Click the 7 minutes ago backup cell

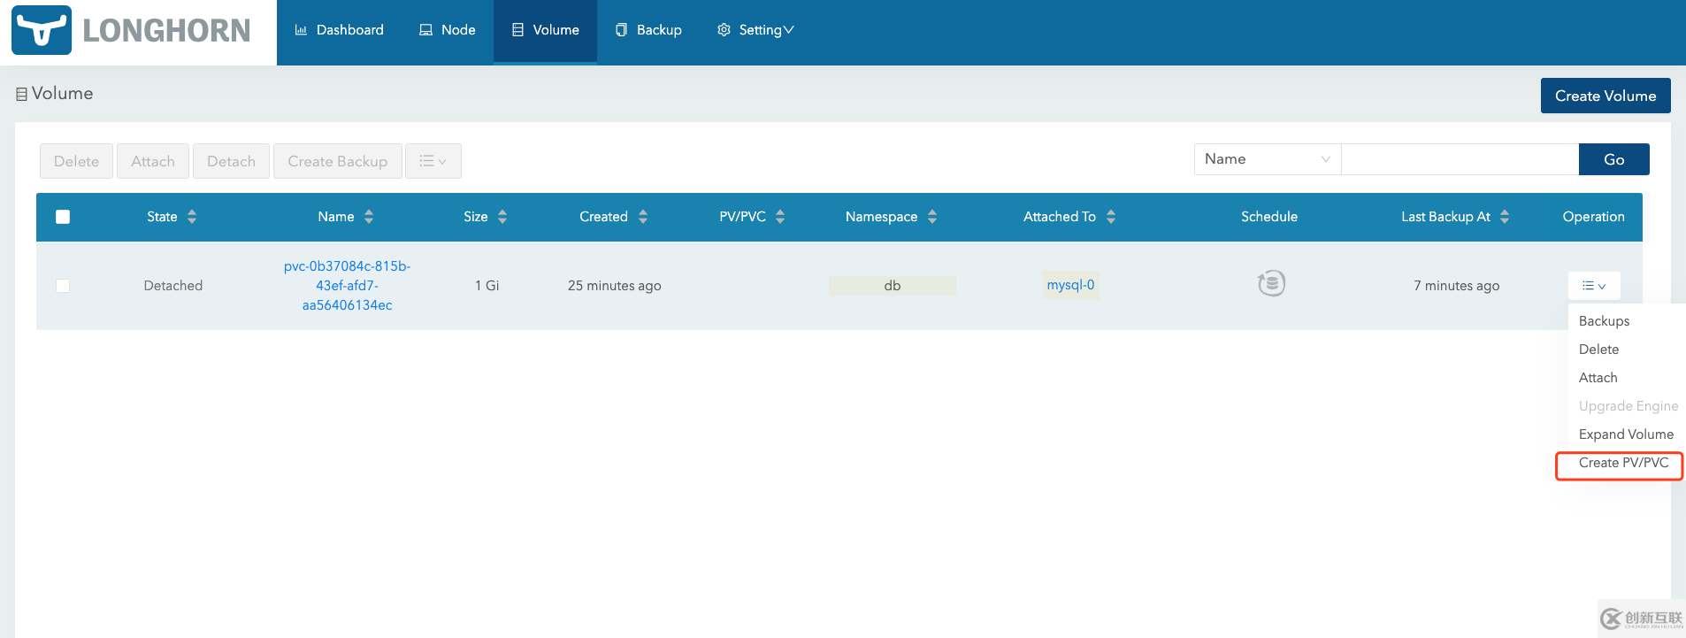coord(1457,286)
